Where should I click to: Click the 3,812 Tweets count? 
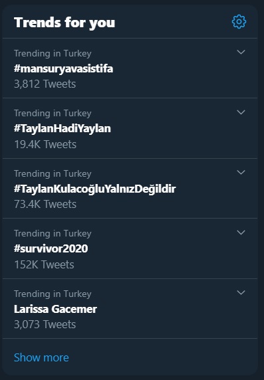45,84
